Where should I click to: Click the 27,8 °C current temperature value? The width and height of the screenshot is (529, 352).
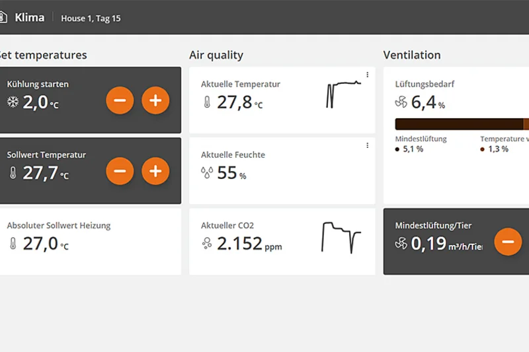[x=240, y=102]
